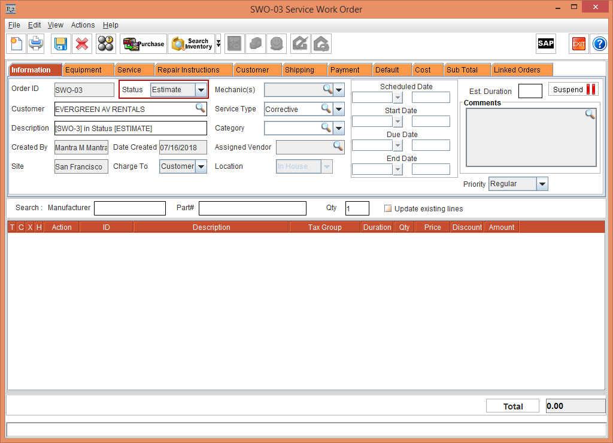Open the Purchase tool from the toolbar
This screenshot has height=443, width=613.
click(x=143, y=43)
